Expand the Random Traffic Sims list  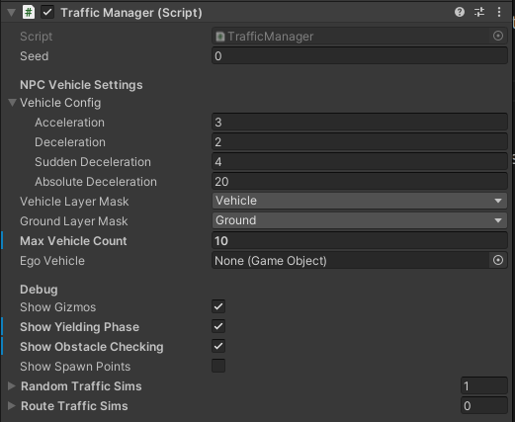click(12, 386)
